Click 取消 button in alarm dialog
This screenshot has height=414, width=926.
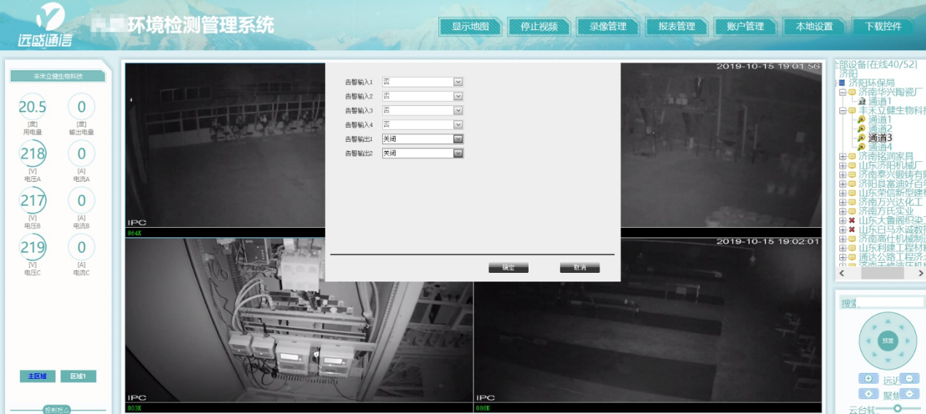[x=580, y=267]
